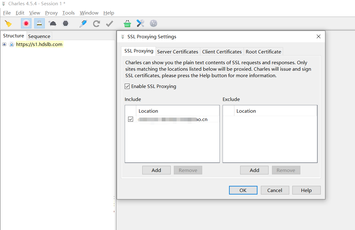Click the globe icon beside s1.hdslb.com

(x=11, y=44)
